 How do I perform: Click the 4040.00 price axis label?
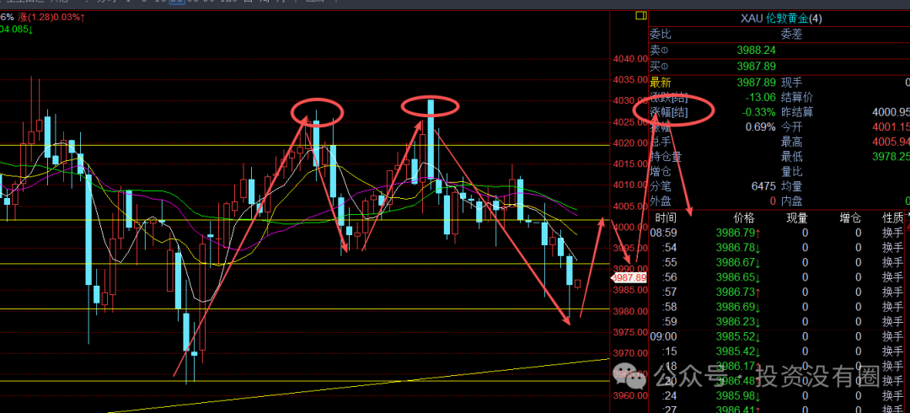click(x=630, y=59)
